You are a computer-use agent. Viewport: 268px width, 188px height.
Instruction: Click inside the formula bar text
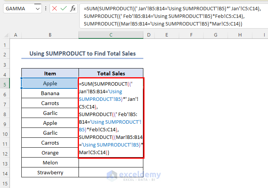coord(172,16)
